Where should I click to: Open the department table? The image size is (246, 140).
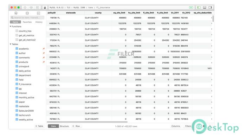tap(25, 75)
